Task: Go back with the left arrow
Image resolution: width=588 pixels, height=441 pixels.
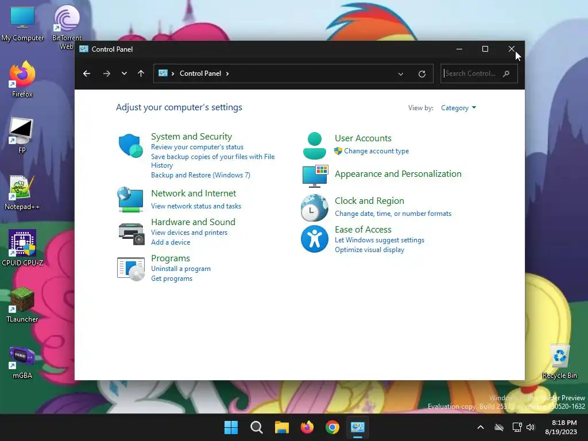Action: coord(87,73)
